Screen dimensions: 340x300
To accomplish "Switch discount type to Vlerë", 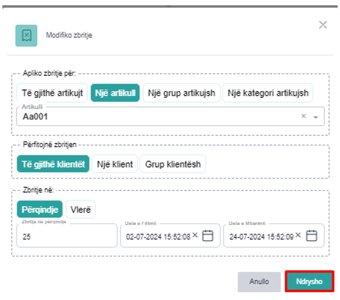I will click(81, 209).
